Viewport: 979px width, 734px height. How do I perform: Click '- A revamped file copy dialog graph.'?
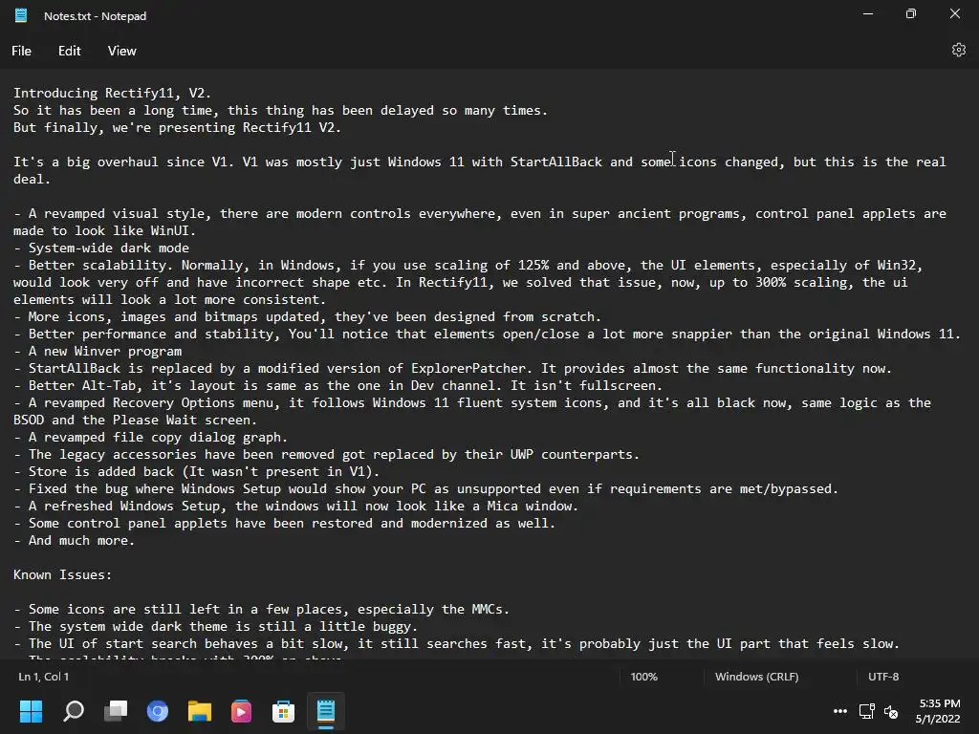coord(150,438)
